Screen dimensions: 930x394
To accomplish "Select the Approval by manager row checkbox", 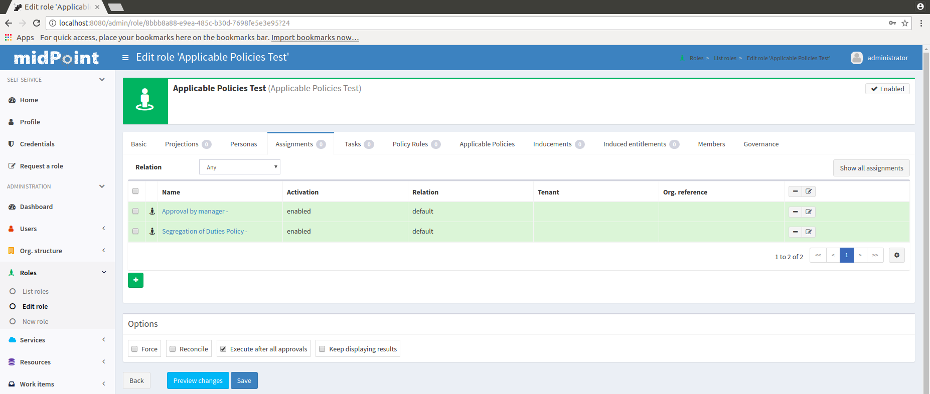I will point(135,212).
